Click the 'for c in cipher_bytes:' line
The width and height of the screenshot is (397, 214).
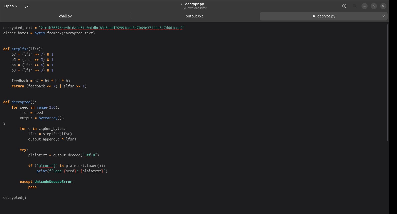(x=43, y=129)
